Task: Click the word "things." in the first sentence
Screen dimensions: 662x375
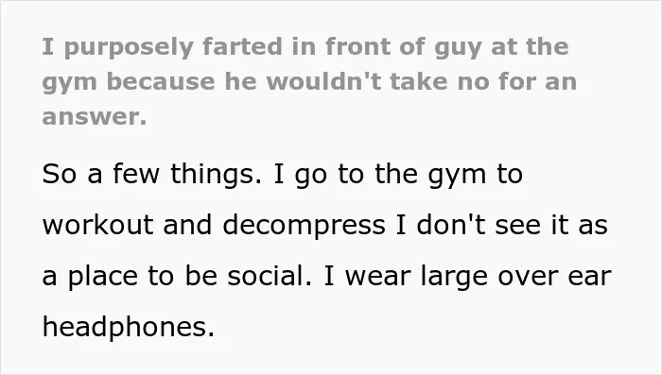Action: 216,174
